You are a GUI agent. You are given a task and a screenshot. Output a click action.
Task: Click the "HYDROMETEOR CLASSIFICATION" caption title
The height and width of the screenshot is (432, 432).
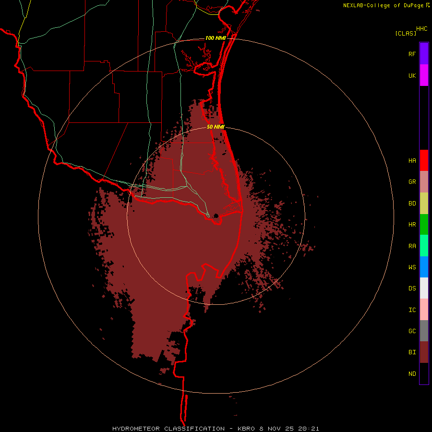(168, 429)
